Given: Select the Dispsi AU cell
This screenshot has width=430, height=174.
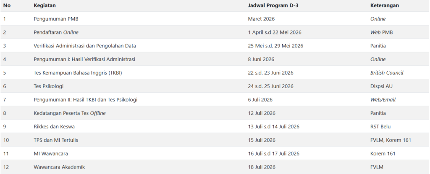Looking at the screenshot, I should coord(381,86).
